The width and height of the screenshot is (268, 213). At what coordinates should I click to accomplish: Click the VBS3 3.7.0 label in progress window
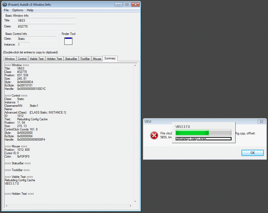tap(183, 127)
